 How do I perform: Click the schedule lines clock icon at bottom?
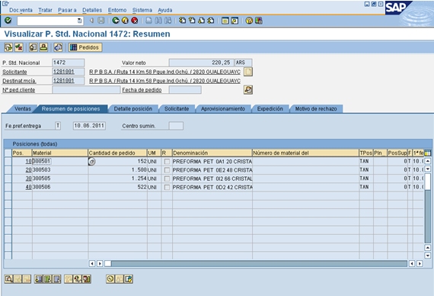coord(110,278)
